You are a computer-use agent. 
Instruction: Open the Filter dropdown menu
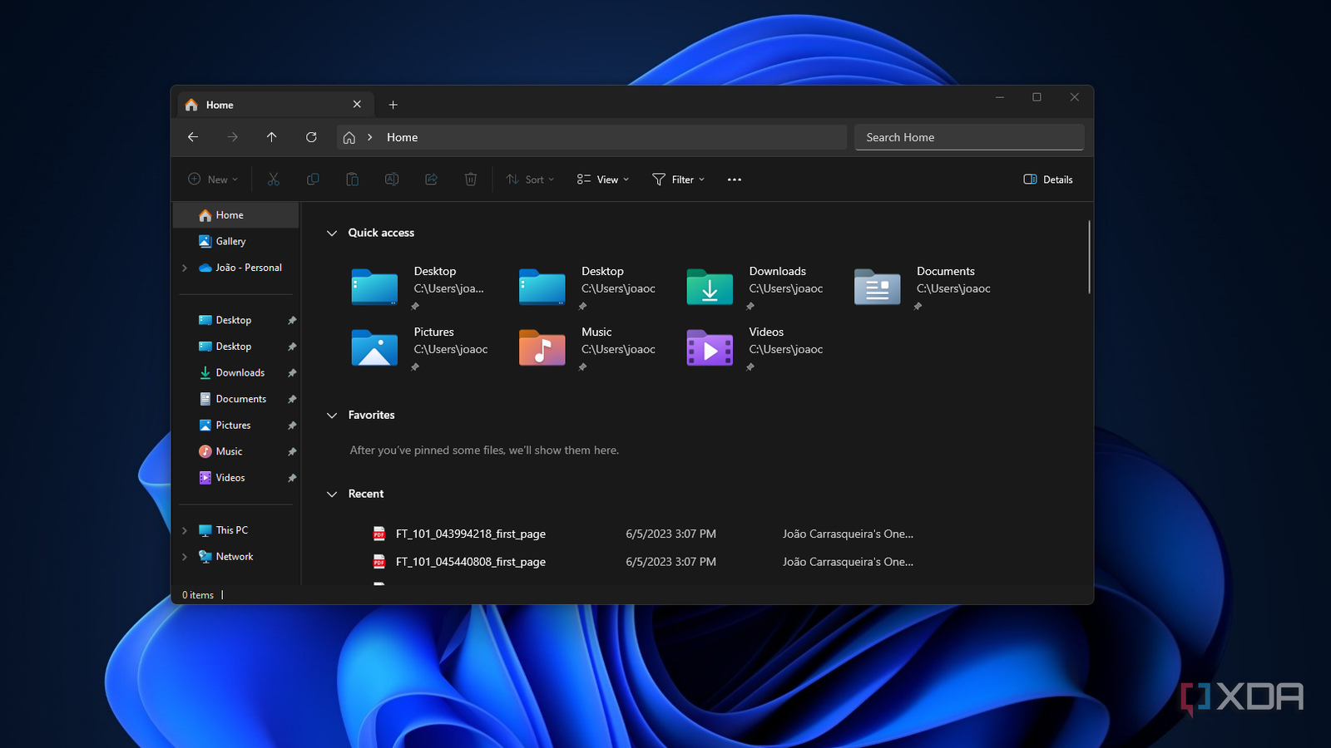point(678,180)
